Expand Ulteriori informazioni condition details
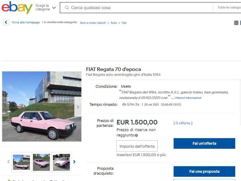Viewport: 241px width, 181px height. tap(188, 98)
